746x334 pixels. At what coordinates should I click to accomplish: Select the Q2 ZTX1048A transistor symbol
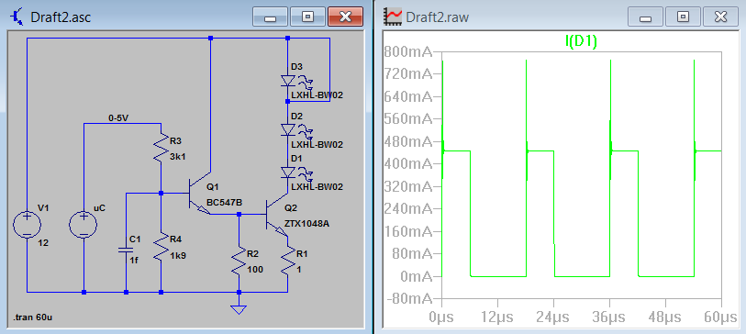pos(277,214)
